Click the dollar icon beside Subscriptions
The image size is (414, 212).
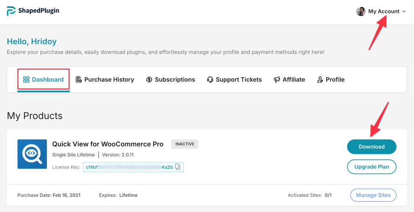(149, 80)
